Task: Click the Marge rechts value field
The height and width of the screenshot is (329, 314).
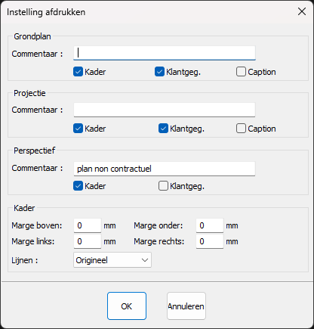Action: [210, 241]
